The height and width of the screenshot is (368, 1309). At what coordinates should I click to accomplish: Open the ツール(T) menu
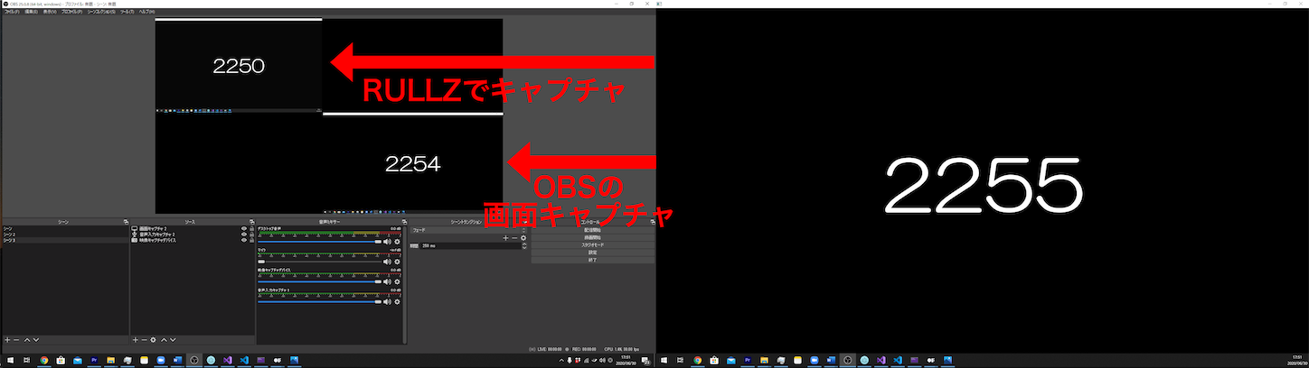[x=127, y=12]
